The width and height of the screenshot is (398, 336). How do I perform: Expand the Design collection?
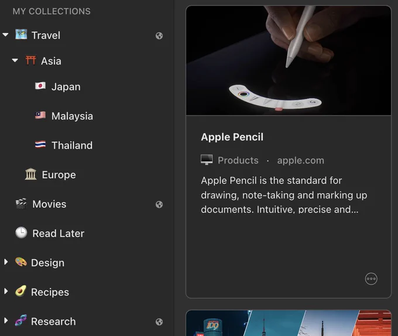6,262
